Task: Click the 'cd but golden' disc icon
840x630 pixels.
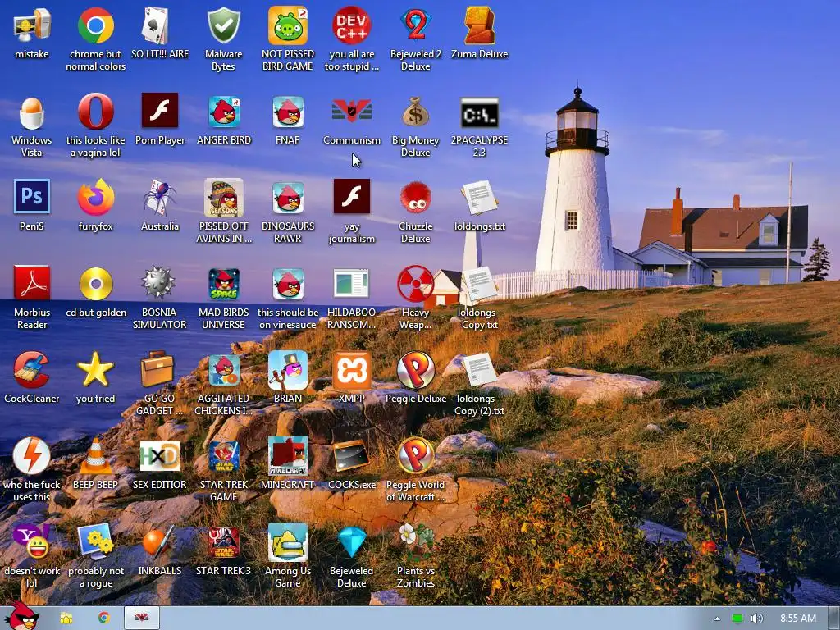Action: [95, 284]
